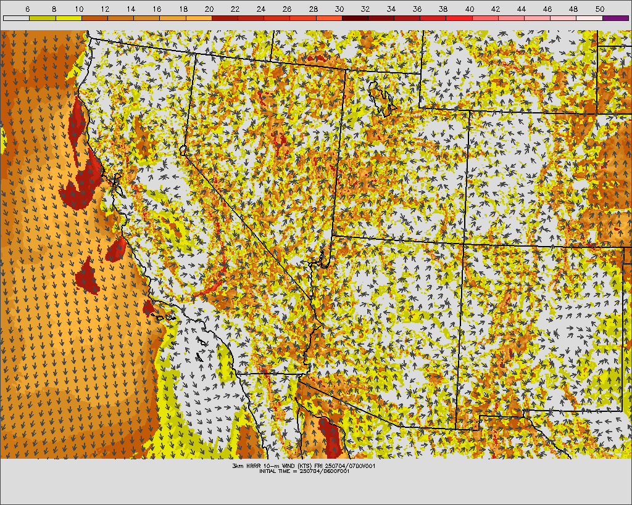Image resolution: width=632 pixels, height=505 pixels.
Task: Click the legend label "18"
Action: pyautogui.click(x=183, y=9)
